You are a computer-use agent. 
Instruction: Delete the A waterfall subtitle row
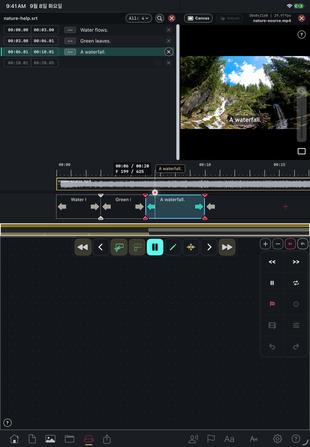169,52
